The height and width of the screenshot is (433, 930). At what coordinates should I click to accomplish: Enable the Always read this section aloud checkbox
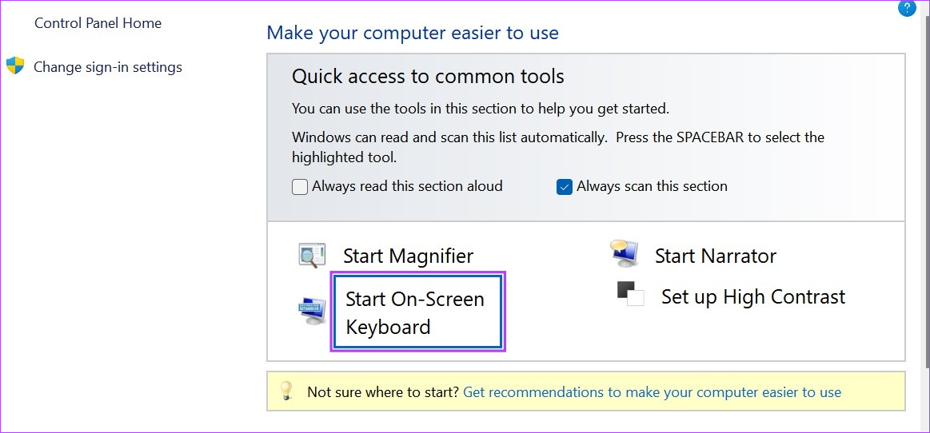(x=300, y=187)
